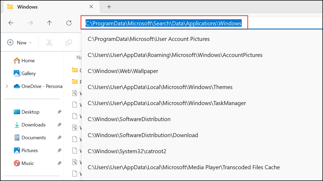Image resolution: width=323 pixels, height=181 pixels.
Task: Click the OneDrive cloud icon
Action: tap(17, 86)
